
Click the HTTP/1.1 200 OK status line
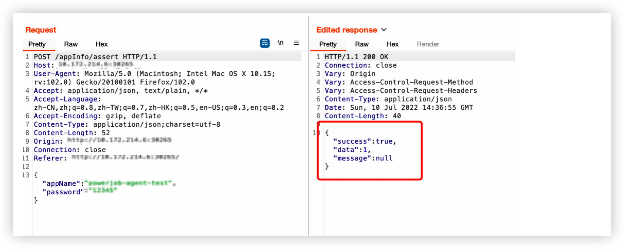[356, 57]
